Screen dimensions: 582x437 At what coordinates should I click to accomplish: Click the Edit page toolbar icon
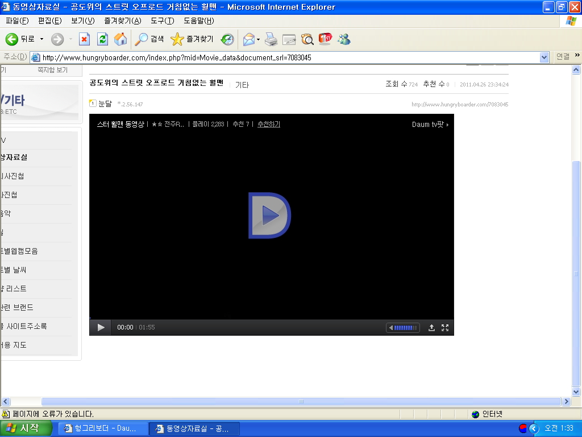tap(289, 39)
